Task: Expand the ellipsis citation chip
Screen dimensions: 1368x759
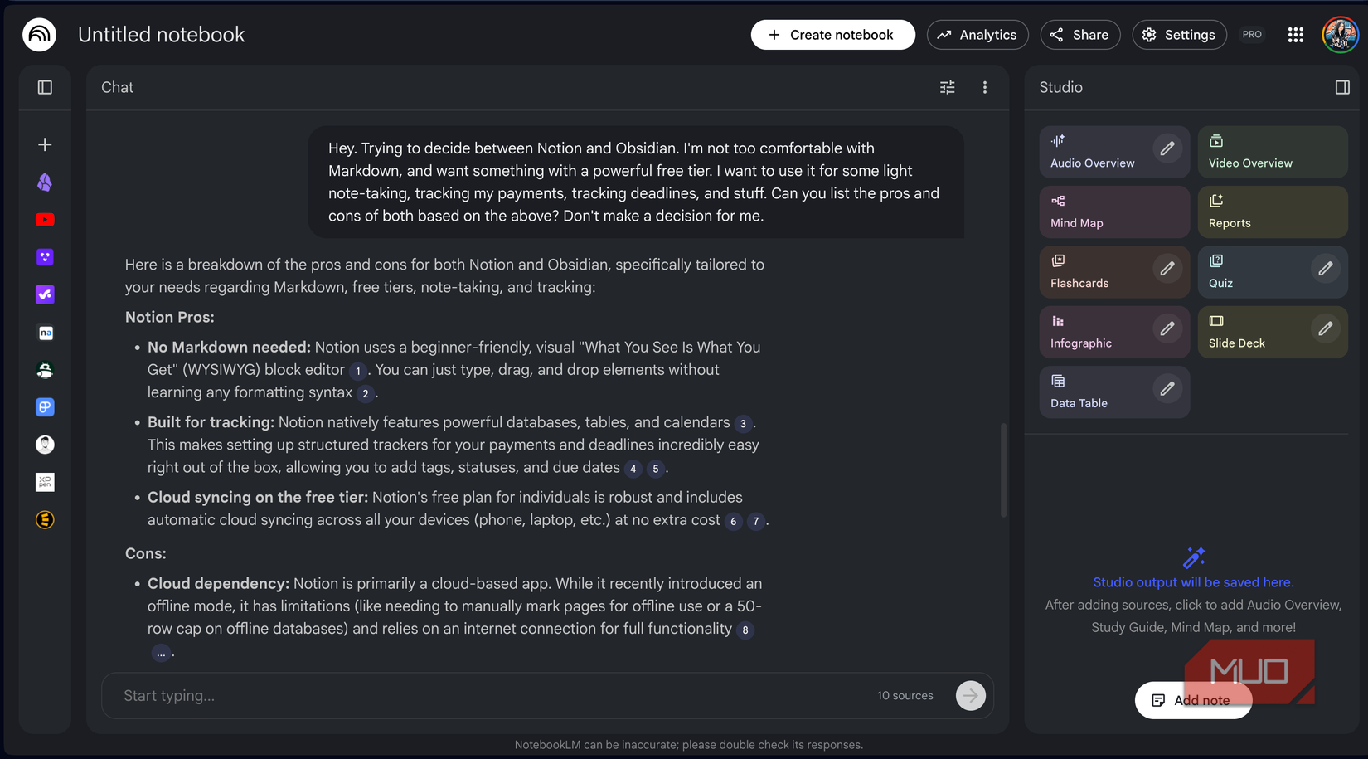Action: coord(161,653)
